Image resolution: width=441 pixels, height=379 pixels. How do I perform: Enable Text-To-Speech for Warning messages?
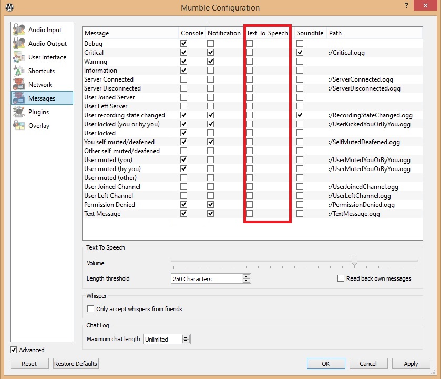[250, 62]
